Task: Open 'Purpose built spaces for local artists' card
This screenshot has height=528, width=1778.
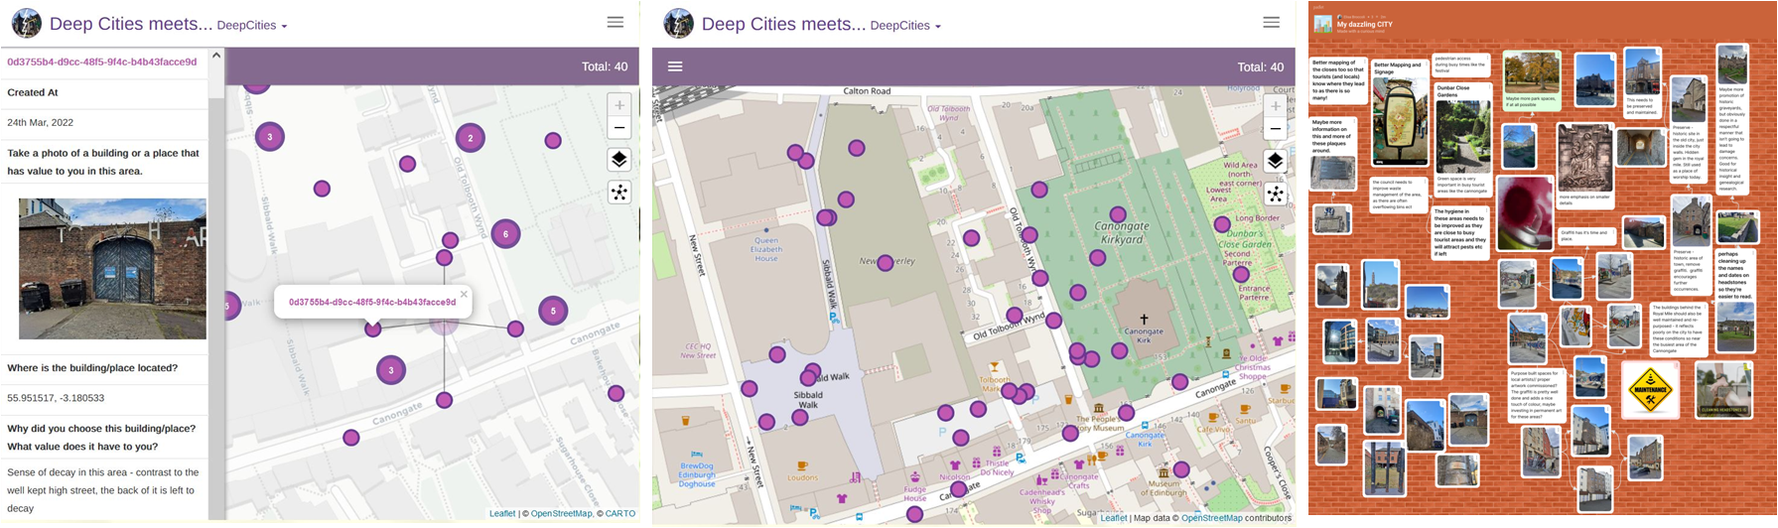Action: (x=1535, y=395)
